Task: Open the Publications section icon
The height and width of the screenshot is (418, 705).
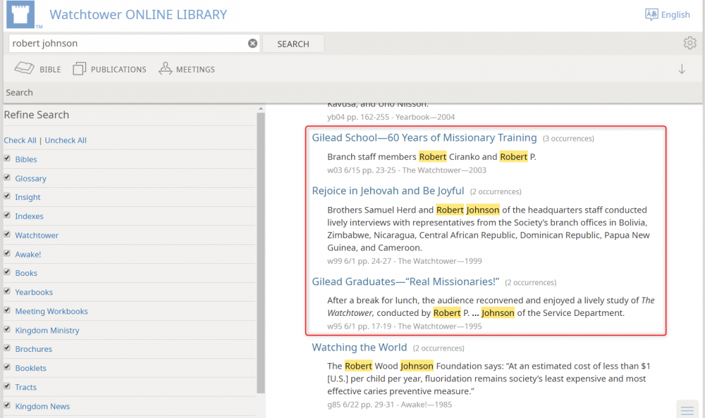Action: coord(79,69)
